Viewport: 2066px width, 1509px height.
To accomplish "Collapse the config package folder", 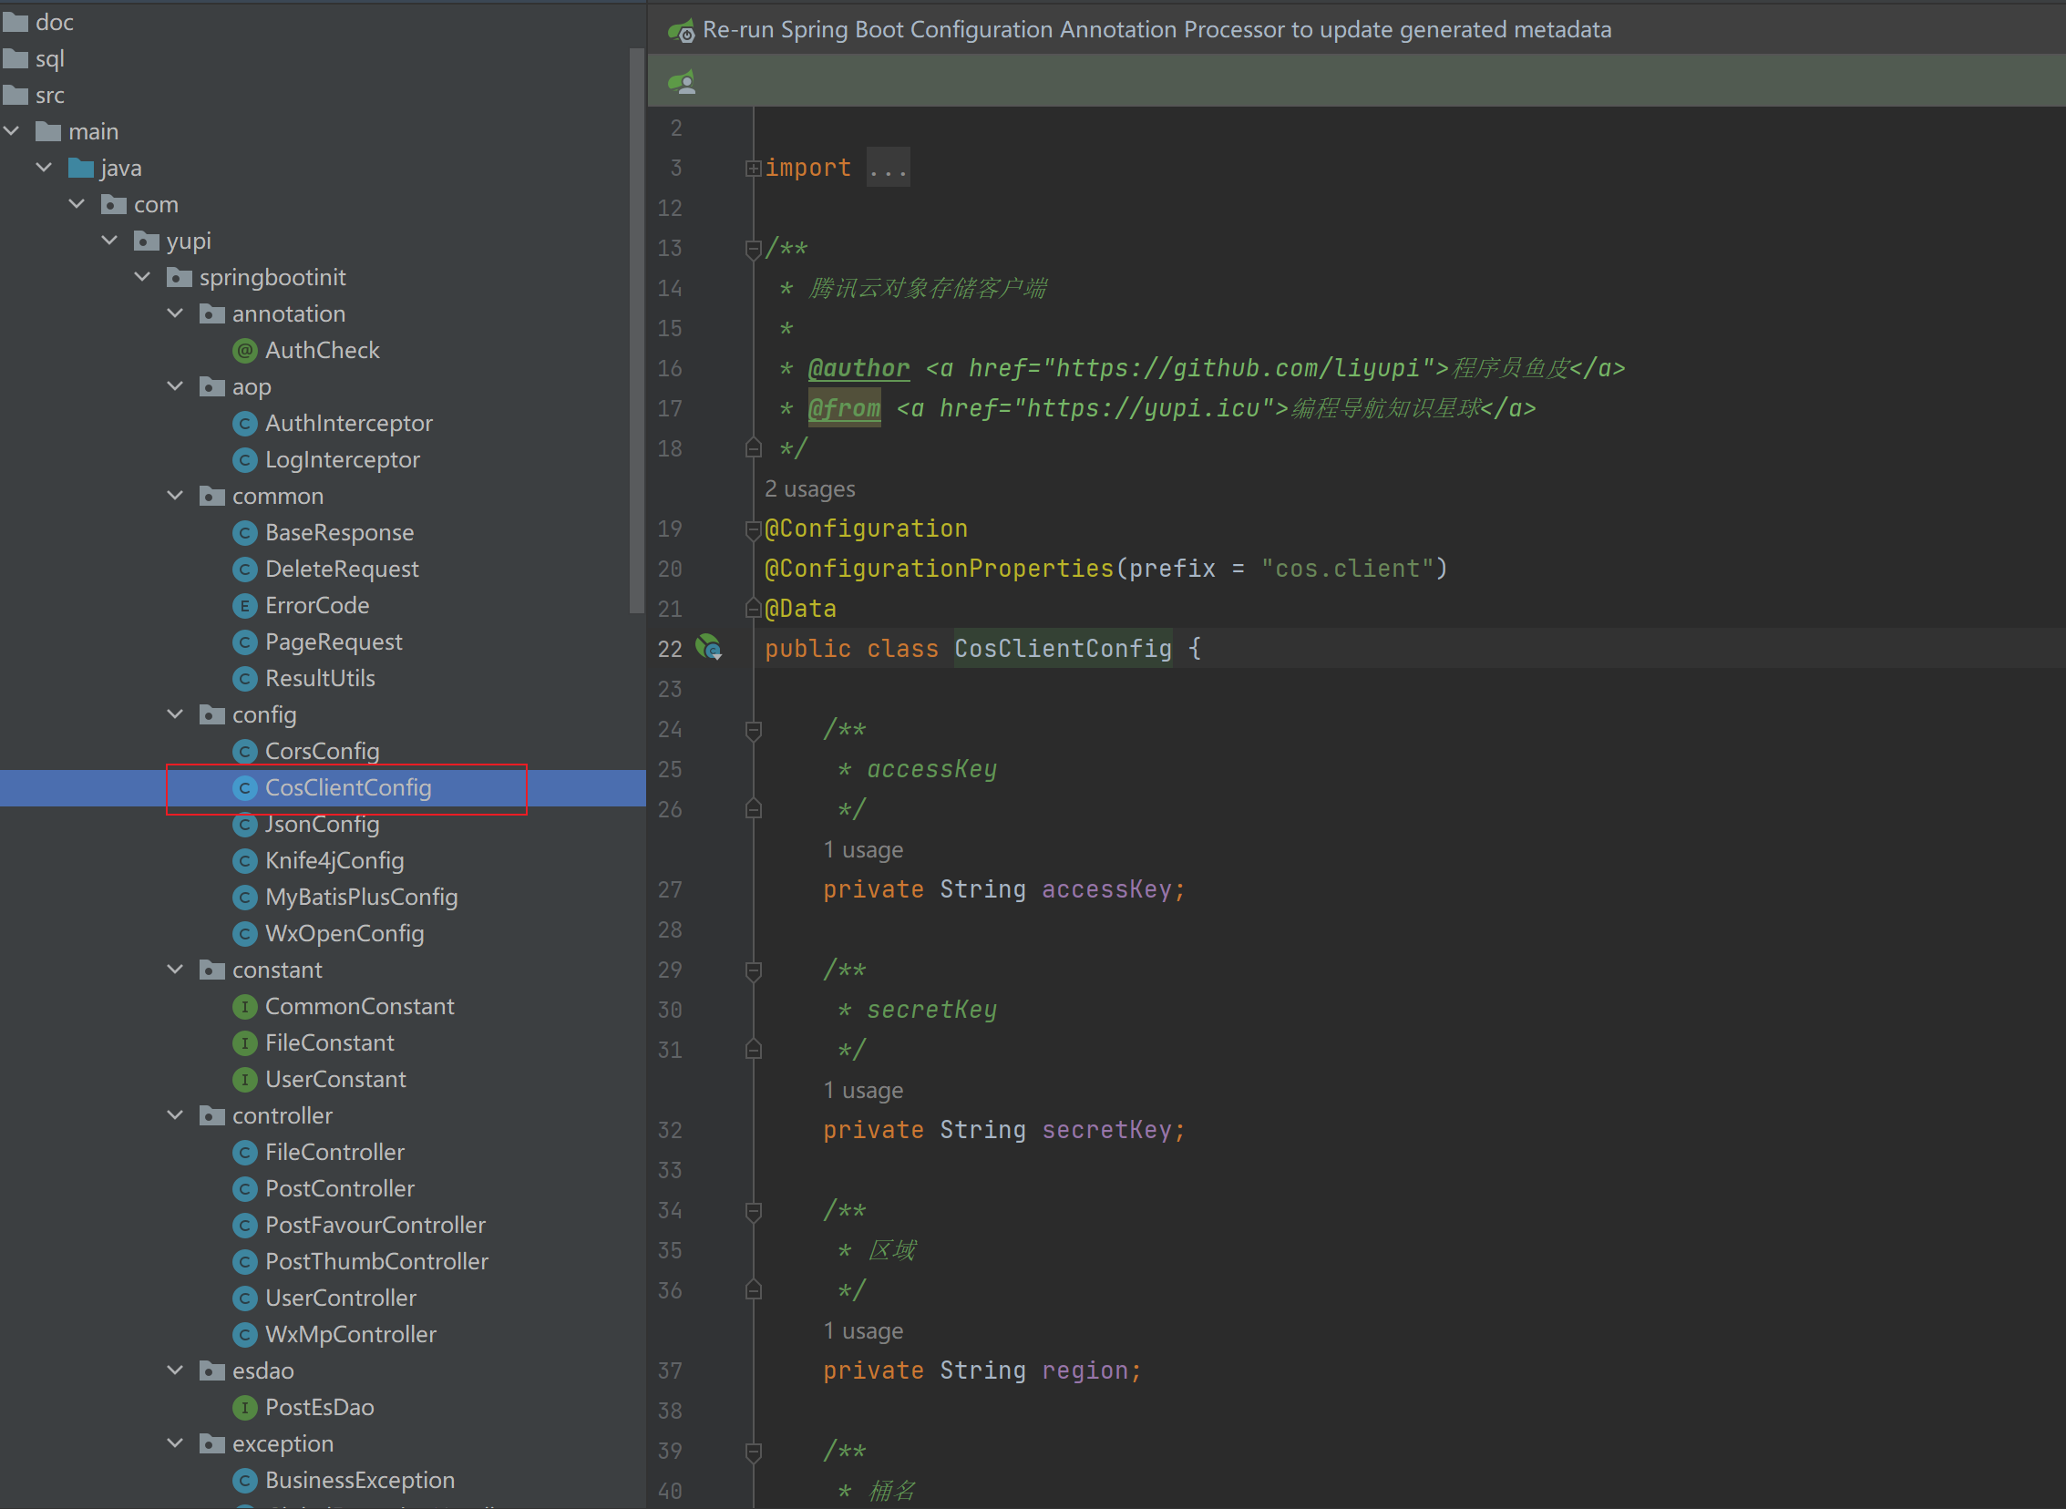I will click(175, 714).
